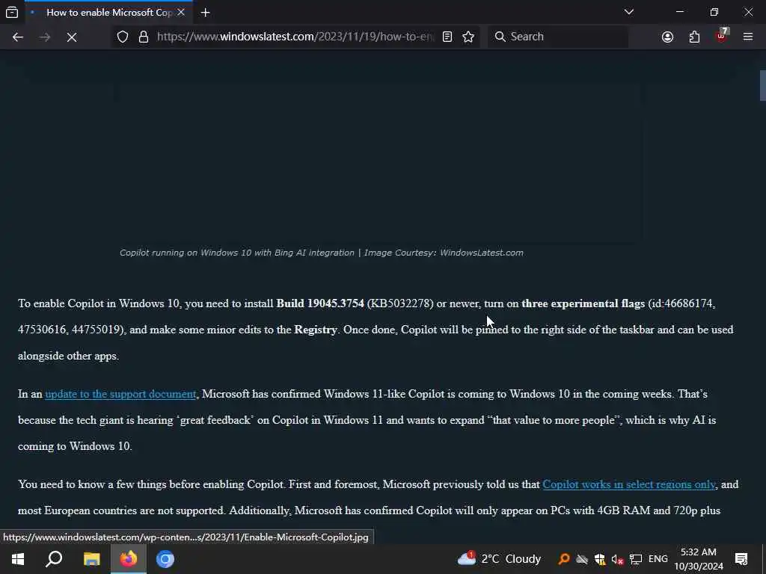Bookmark this page with the star
The height and width of the screenshot is (574, 766).
[468, 37]
